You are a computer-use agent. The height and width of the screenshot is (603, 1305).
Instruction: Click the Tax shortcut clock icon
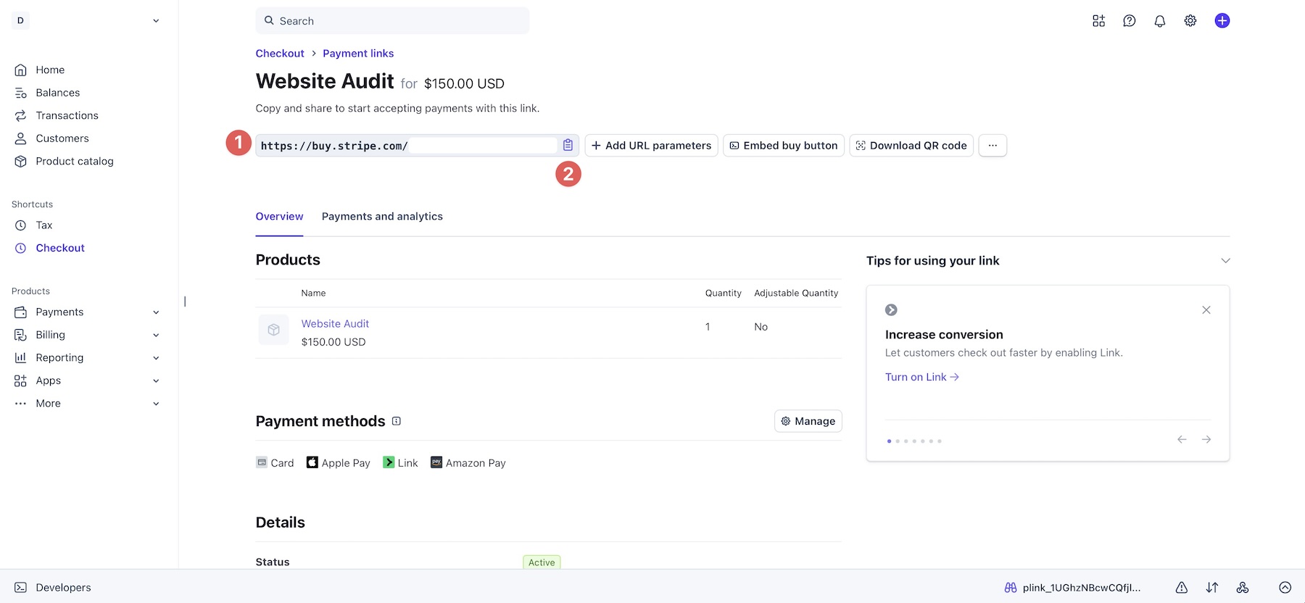(20, 225)
